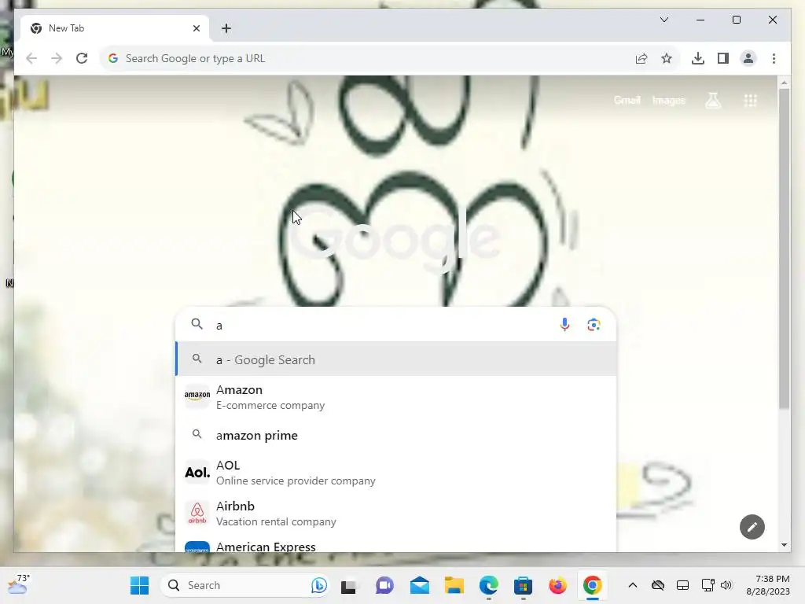Viewport: 805px width, 604px height.
Task: Click the page vertical scrollbar thumb
Action: click(x=784, y=249)
